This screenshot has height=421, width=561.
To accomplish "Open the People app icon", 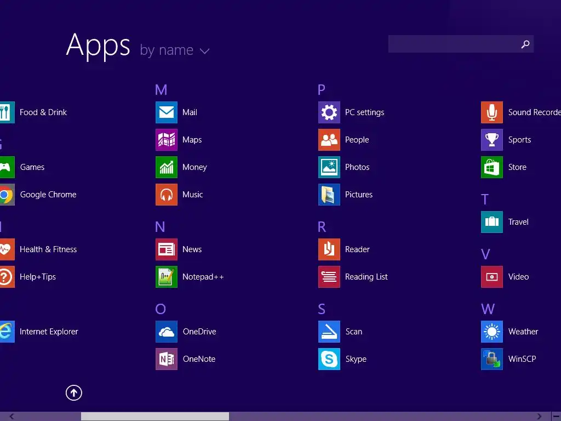I will coord(329,140).
